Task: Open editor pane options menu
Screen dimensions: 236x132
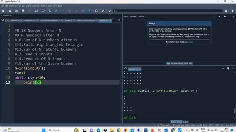Action: [x=119, y=20]
